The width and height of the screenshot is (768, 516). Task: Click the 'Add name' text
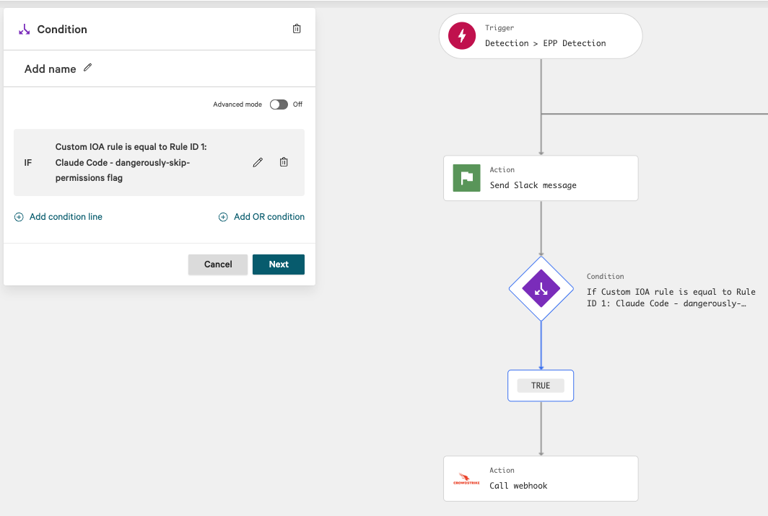50,69
